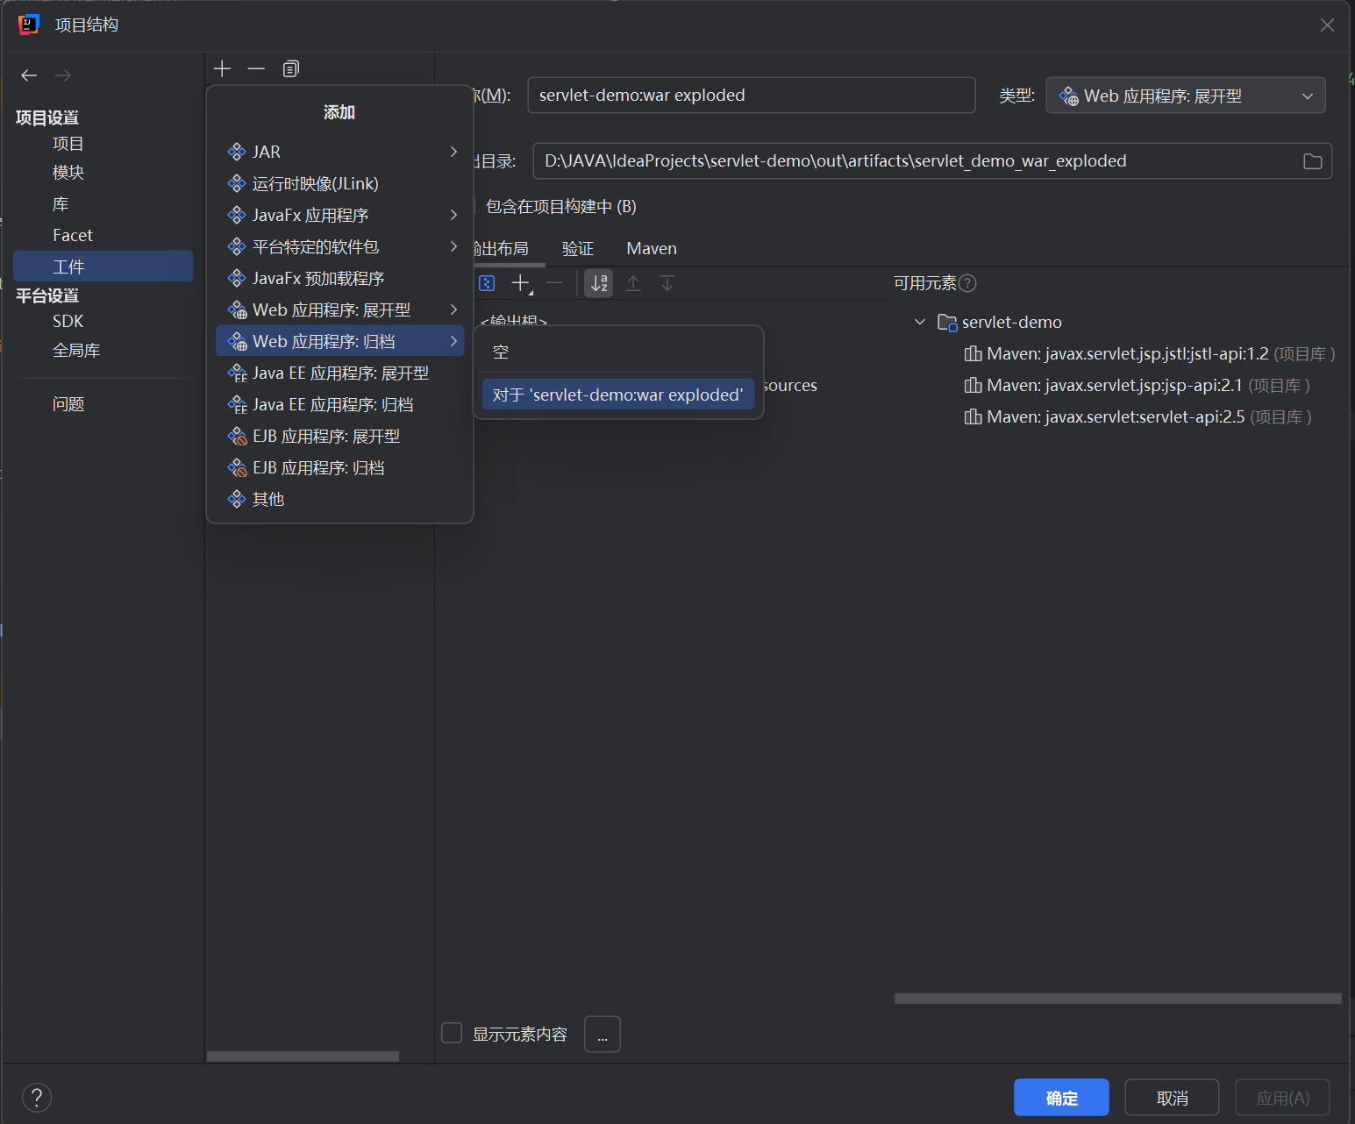Click the web icon inside the 类型 dropdown
1355x1124 pixels.
pos(1069,96)
